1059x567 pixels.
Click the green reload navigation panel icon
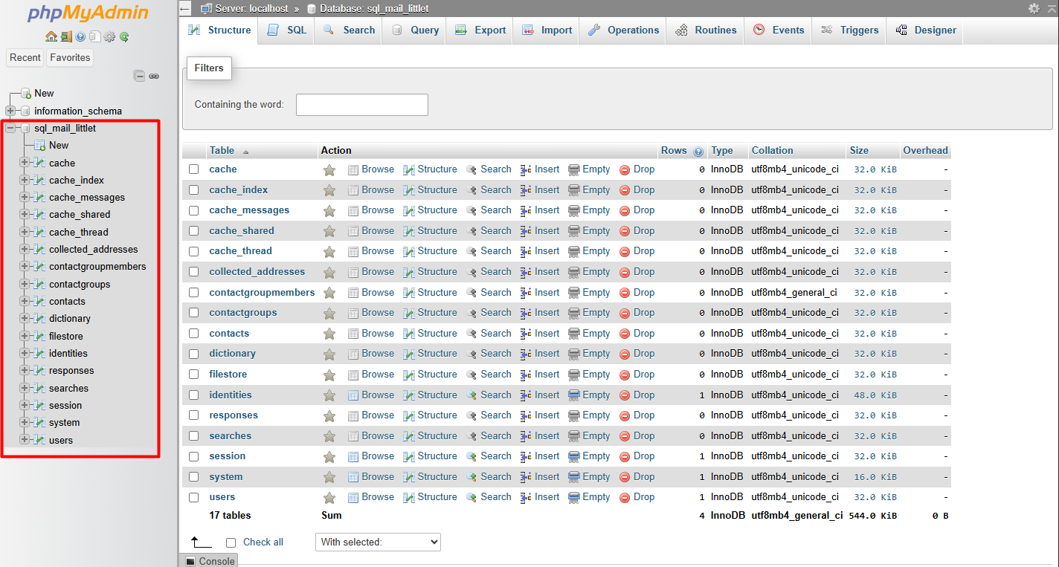coord(123,35)
